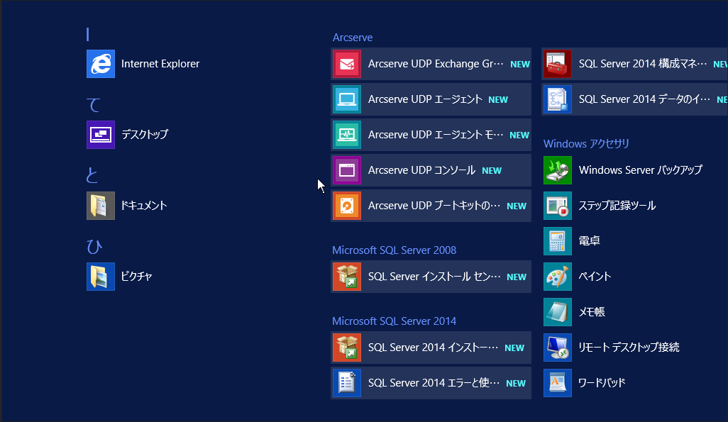Click the ペイント label text
This screenshot has width=728, height=422.
[595, 277]
